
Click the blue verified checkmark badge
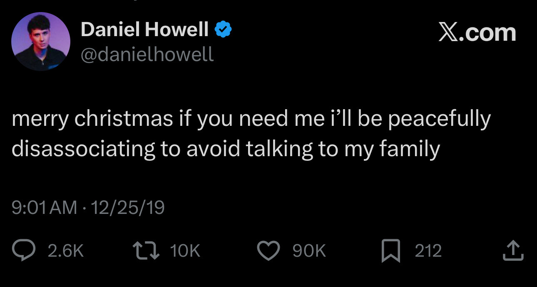[224, 29]
